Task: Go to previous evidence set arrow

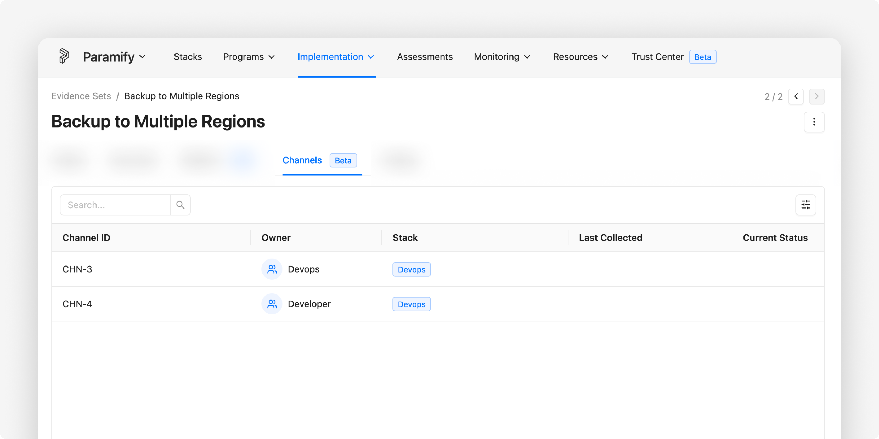Action: tap(795, 96)
